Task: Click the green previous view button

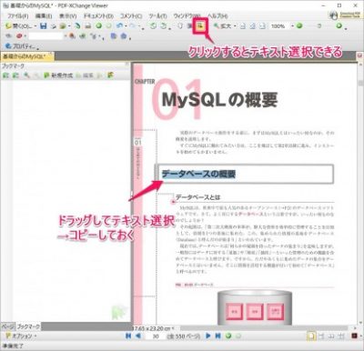Action: (228, 336)
